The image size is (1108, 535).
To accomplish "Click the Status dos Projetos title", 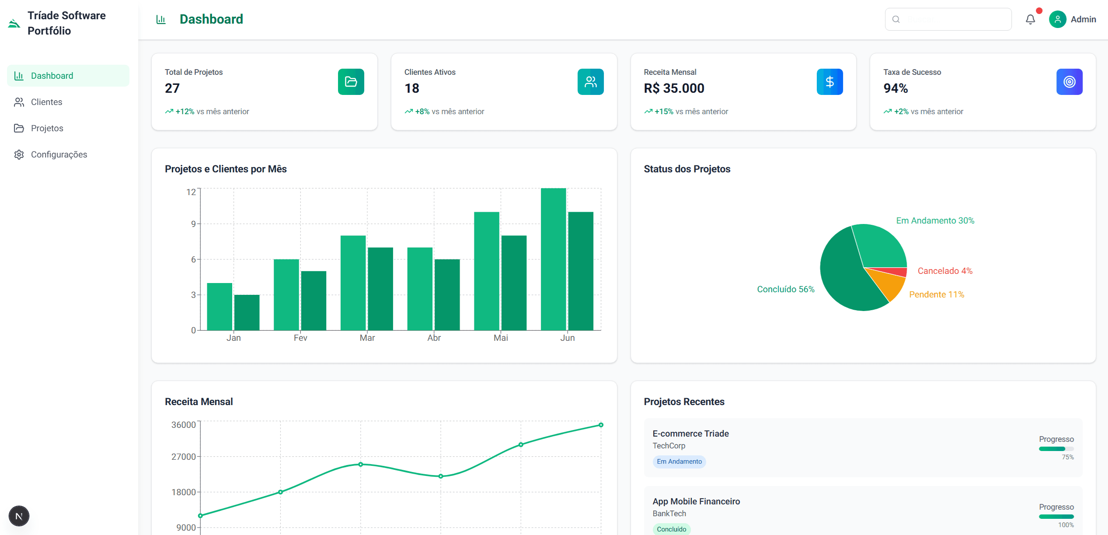I will [687, 169].
